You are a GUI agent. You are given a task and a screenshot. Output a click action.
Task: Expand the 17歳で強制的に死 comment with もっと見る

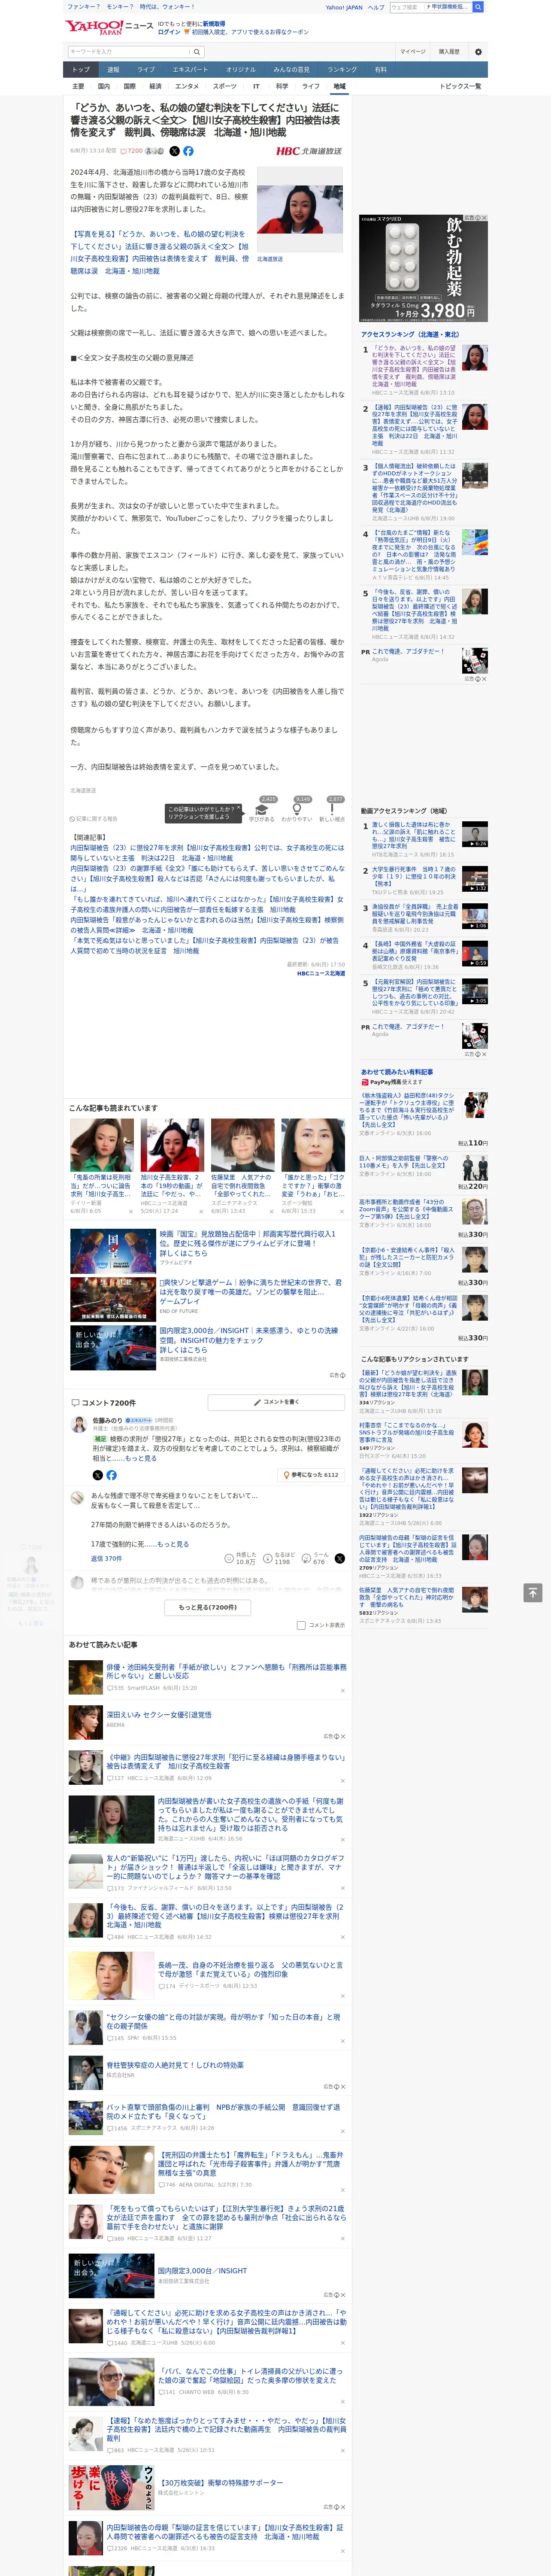pos(174,1544)
